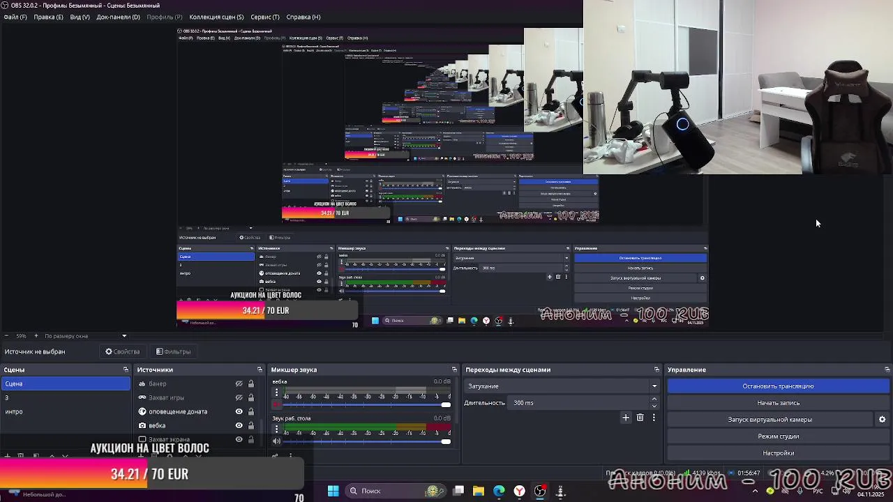Open the вебка audio options three-dot menu
The width and height of the screenshot is (893, 502).
(x=276, y=392)
